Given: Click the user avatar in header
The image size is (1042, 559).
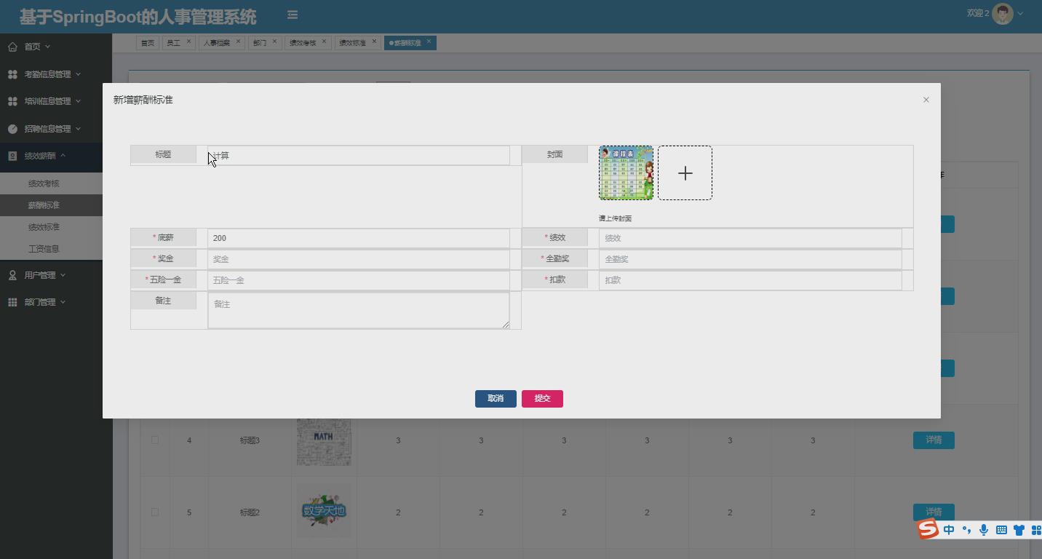Looking at the screenshot, I should 1003,13.
